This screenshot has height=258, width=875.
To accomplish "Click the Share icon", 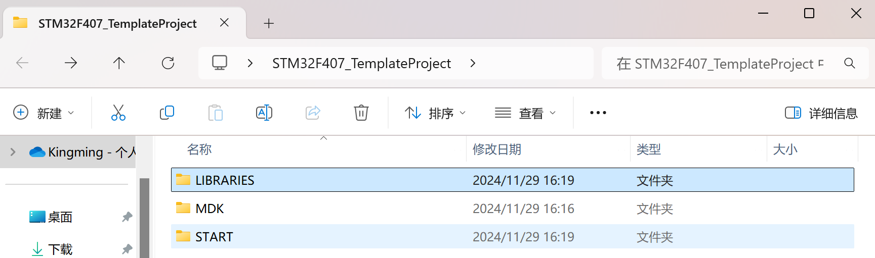I will [x=313, y=113].
